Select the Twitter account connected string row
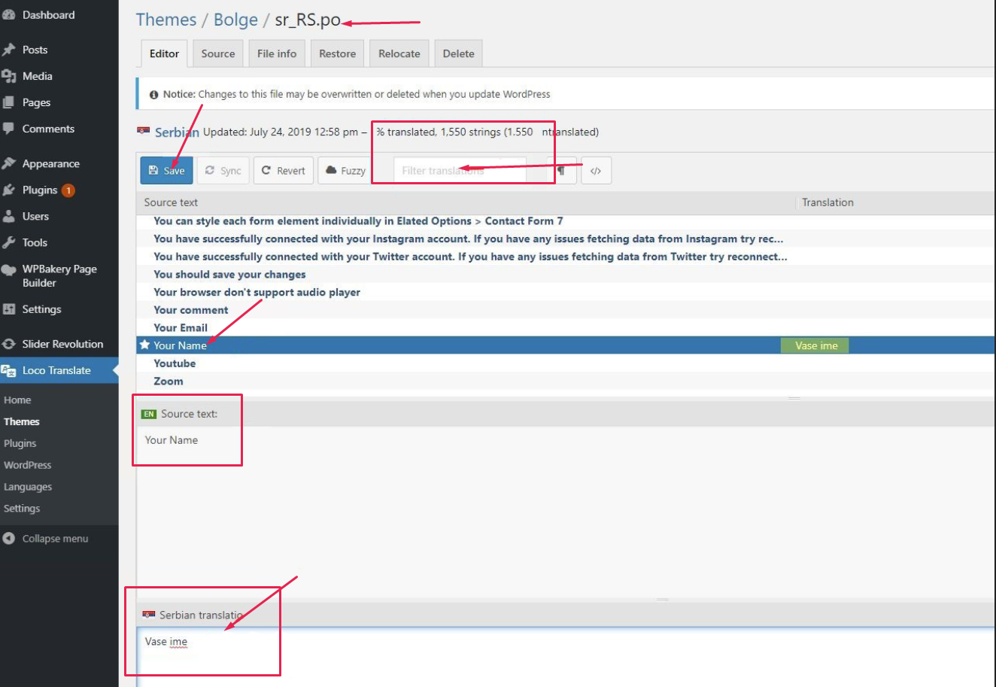Screen dimensions: 996x687 point(566,257)
